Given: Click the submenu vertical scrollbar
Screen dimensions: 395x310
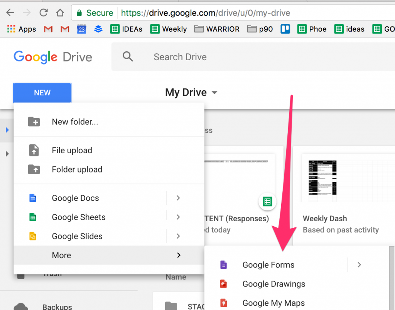Looking at the screenshot, I should (x=392, y=278).
